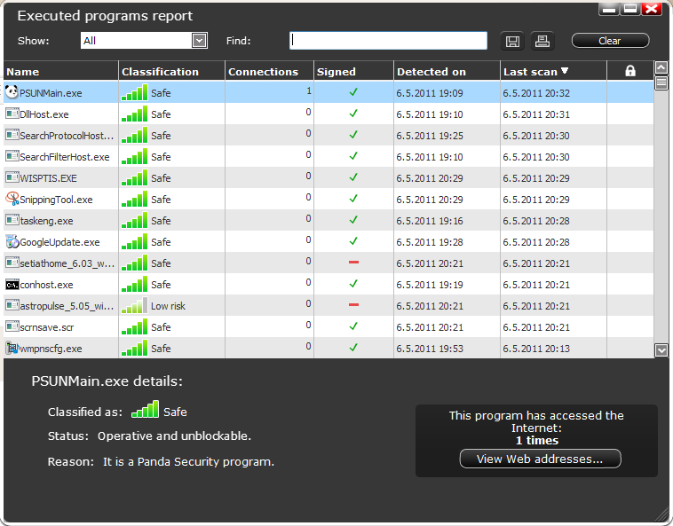This screenshot has width=673, height=526.
Task: Click connections value 1 for PSUNMain.exe
Action: pyautogui.click(x=309, y=90)
